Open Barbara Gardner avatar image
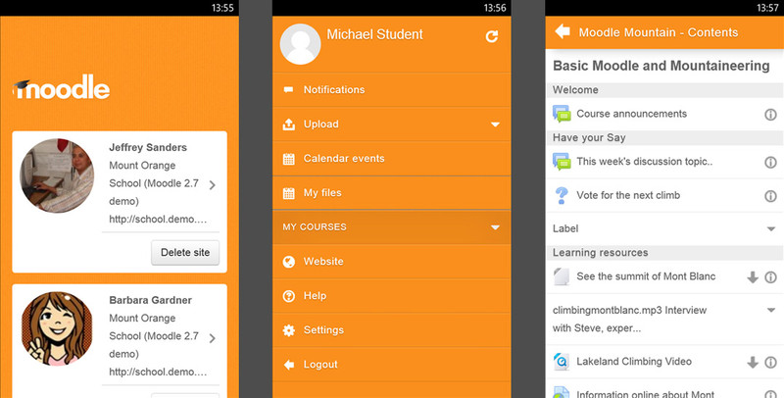The image size is (784, 398). point(57,328)
